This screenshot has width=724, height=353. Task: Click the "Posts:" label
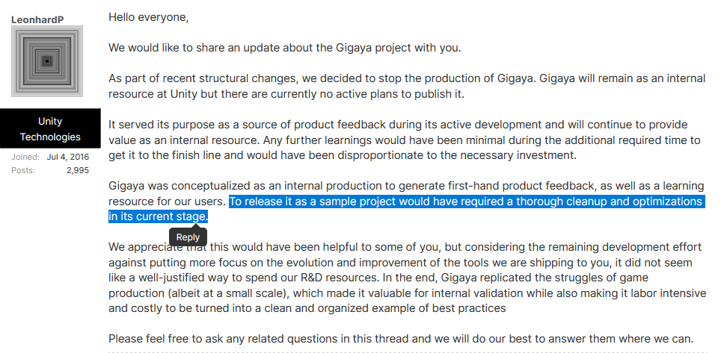pos(23,170)
